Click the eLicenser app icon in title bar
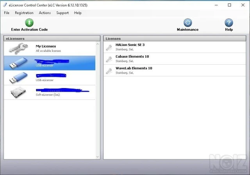 pos(5,5)
